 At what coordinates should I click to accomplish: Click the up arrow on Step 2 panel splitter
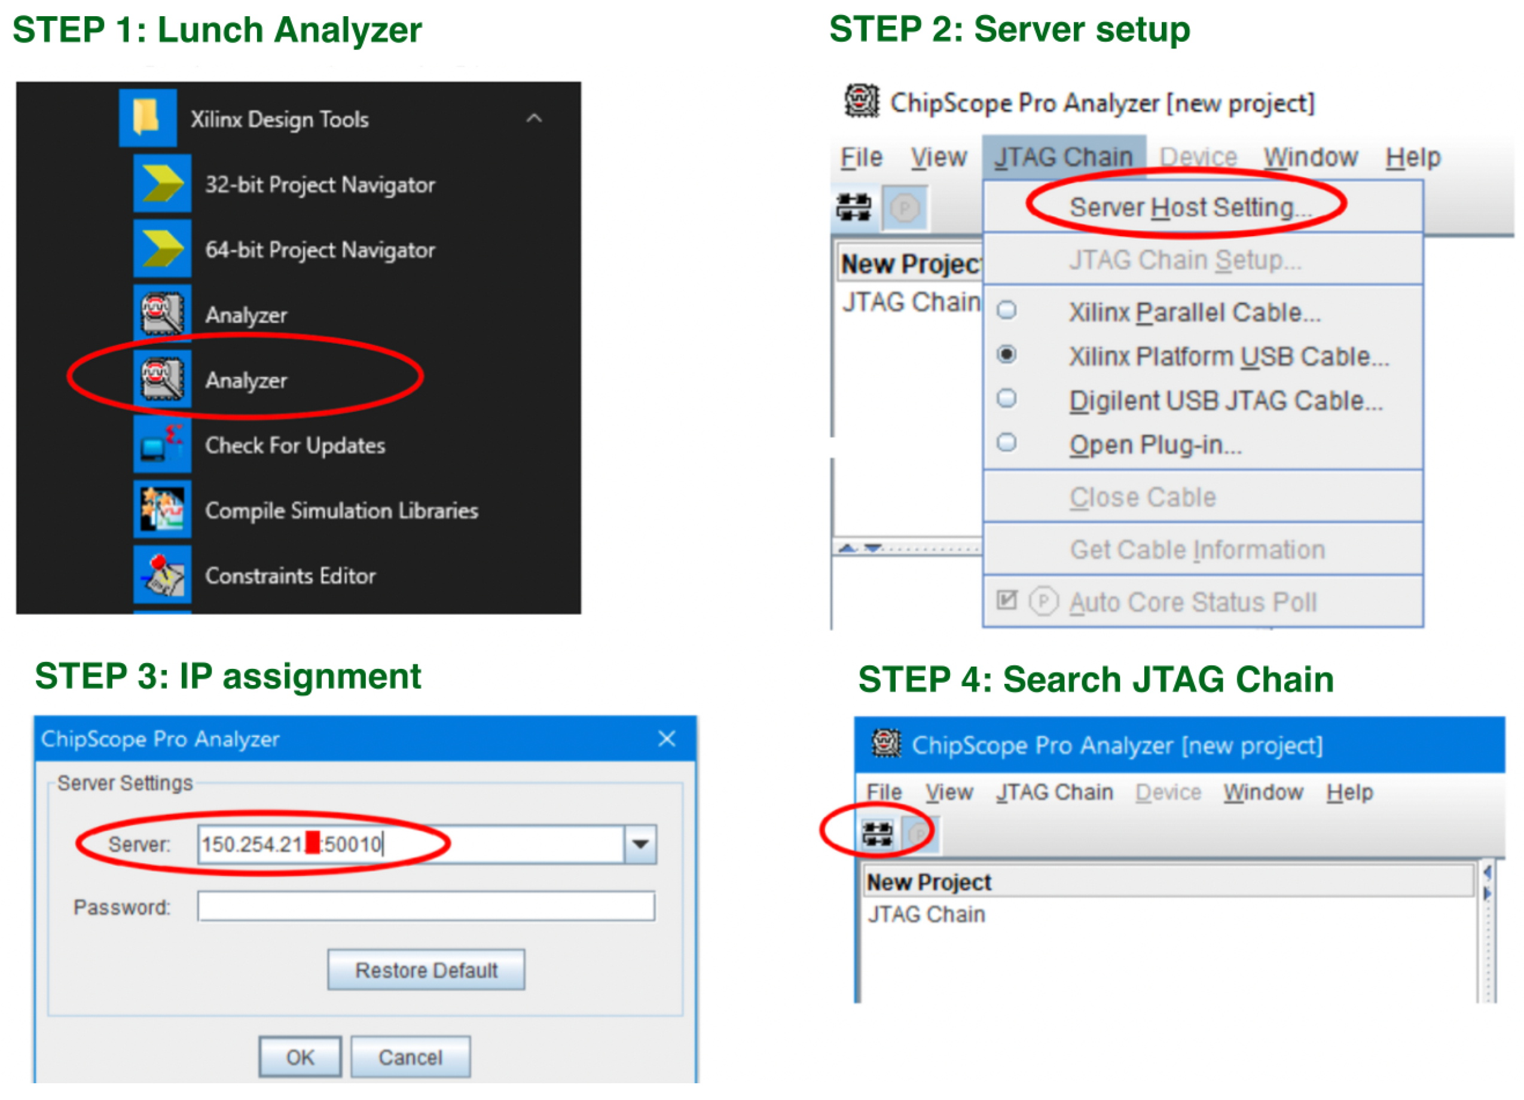pos(848,549)
